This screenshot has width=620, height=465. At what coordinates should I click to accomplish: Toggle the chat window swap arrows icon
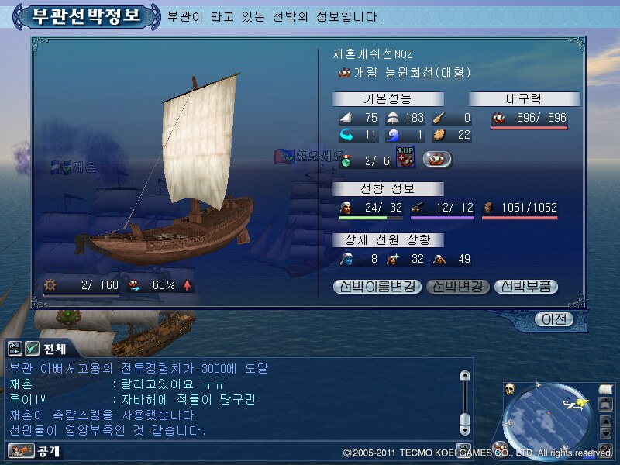pyautogui.click(x=15, y=348)
